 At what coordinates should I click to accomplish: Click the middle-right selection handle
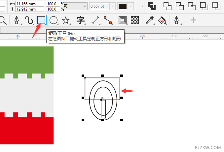point(122,98)
